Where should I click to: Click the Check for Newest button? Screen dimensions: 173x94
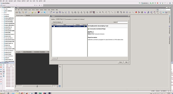[57, 22]
